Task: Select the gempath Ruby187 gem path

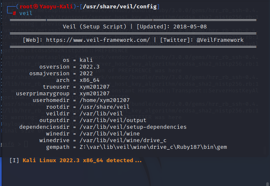Action: coord(153,147)
